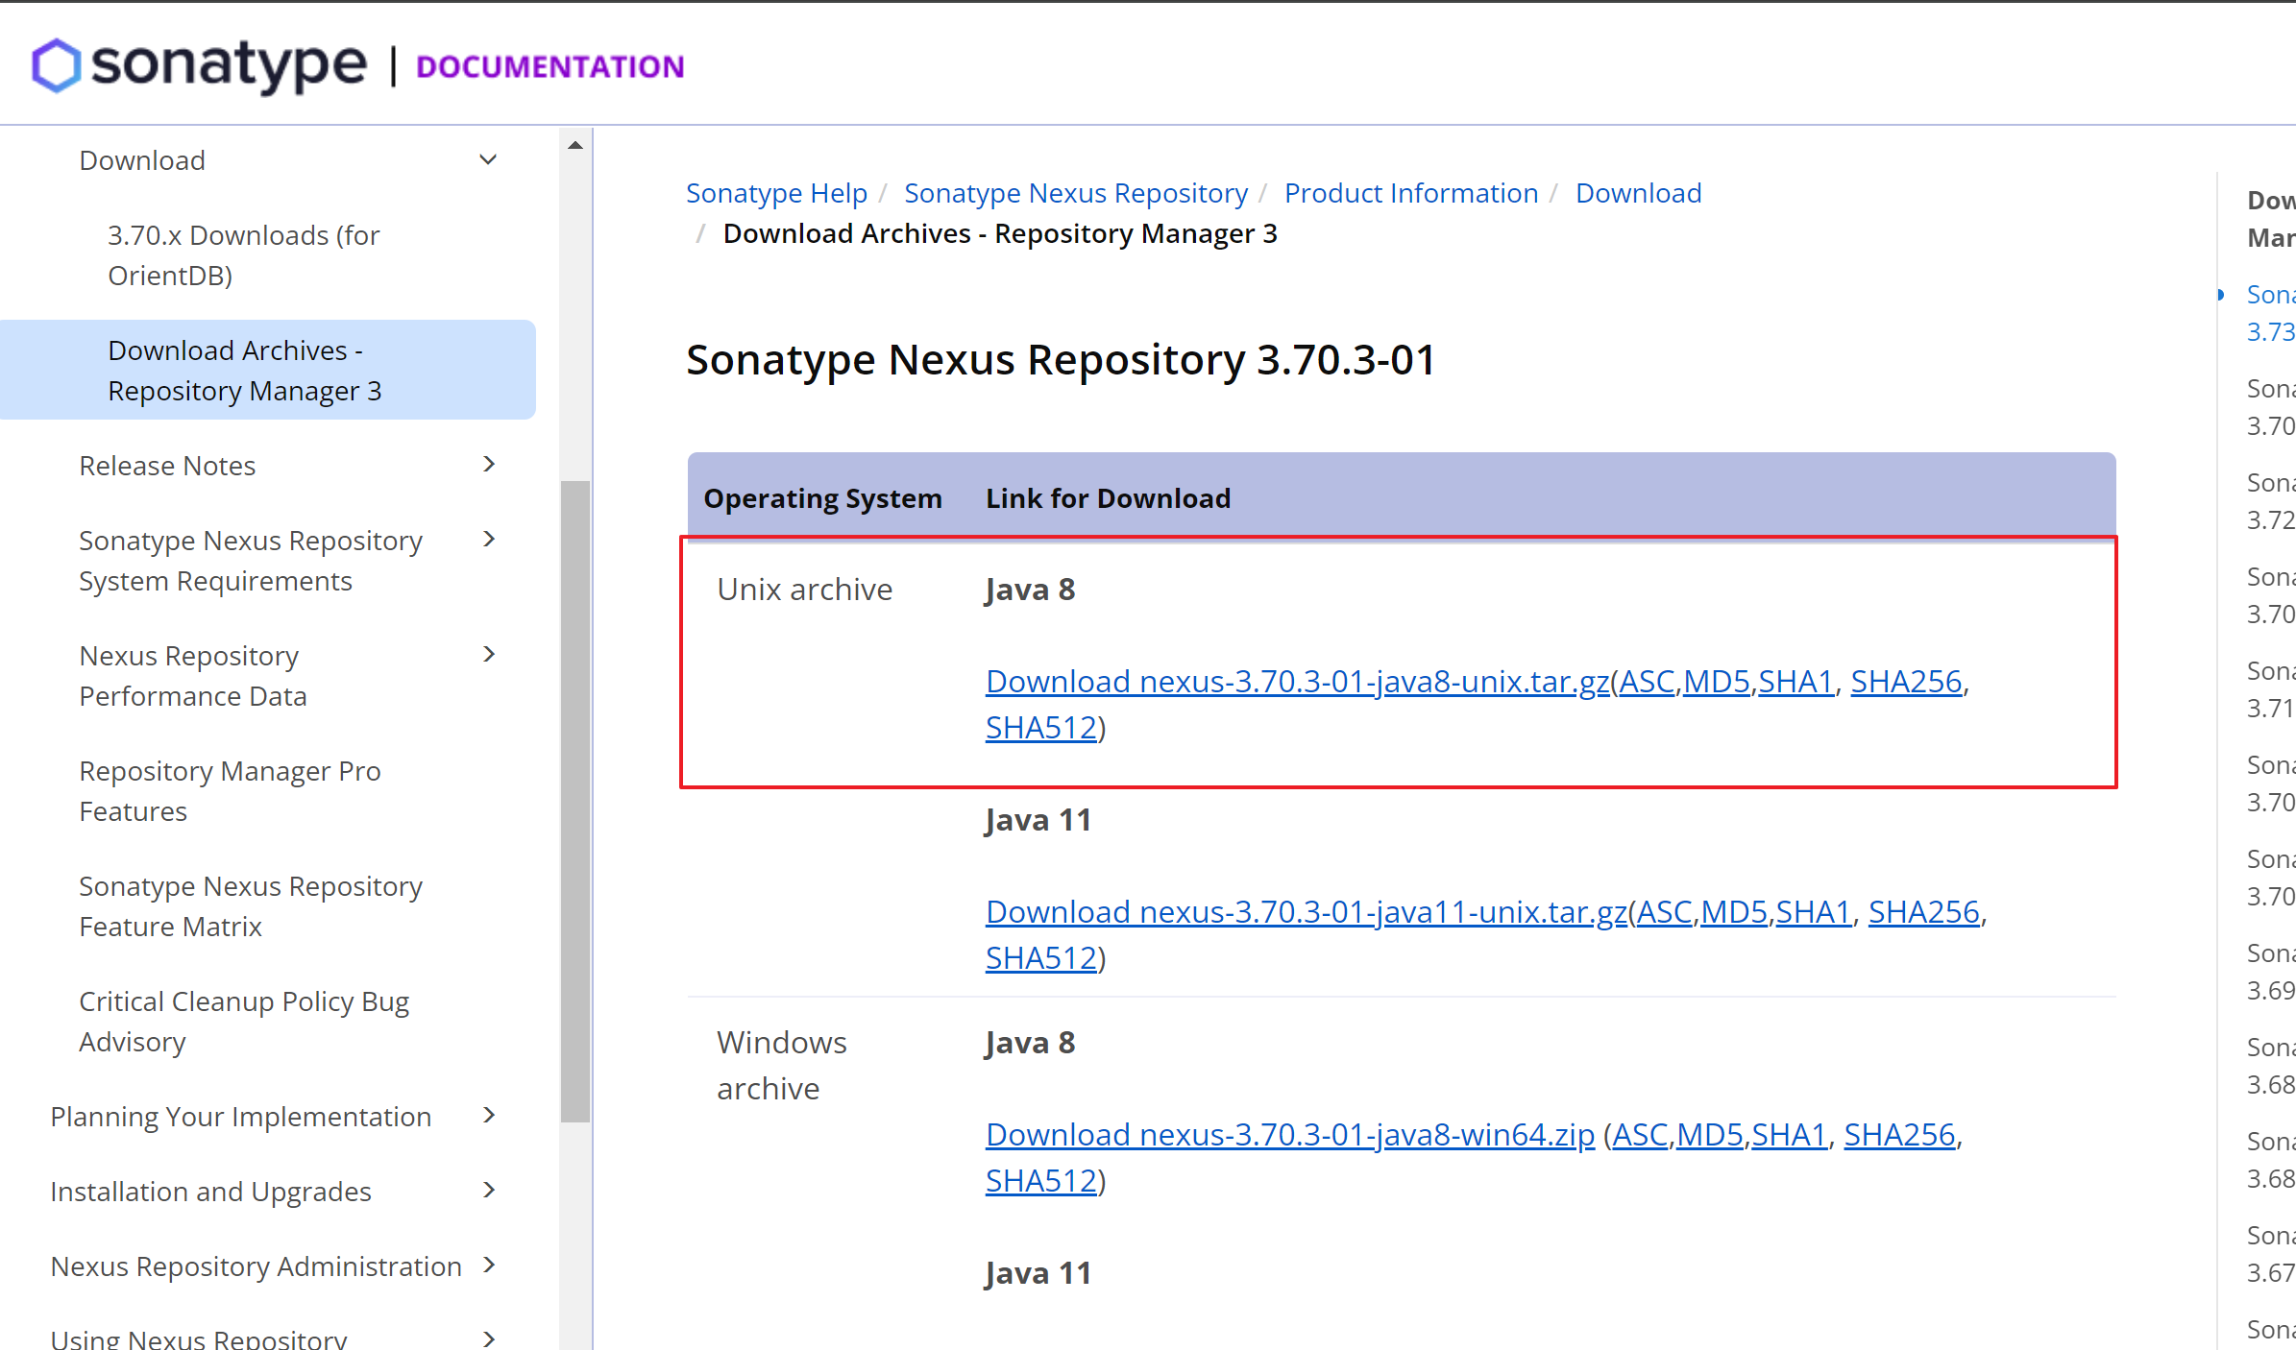Download nexus-3.70.3-01-java8-unix.tar.gz archive
This screenshot has height=1350, width=2296.
1297,682
